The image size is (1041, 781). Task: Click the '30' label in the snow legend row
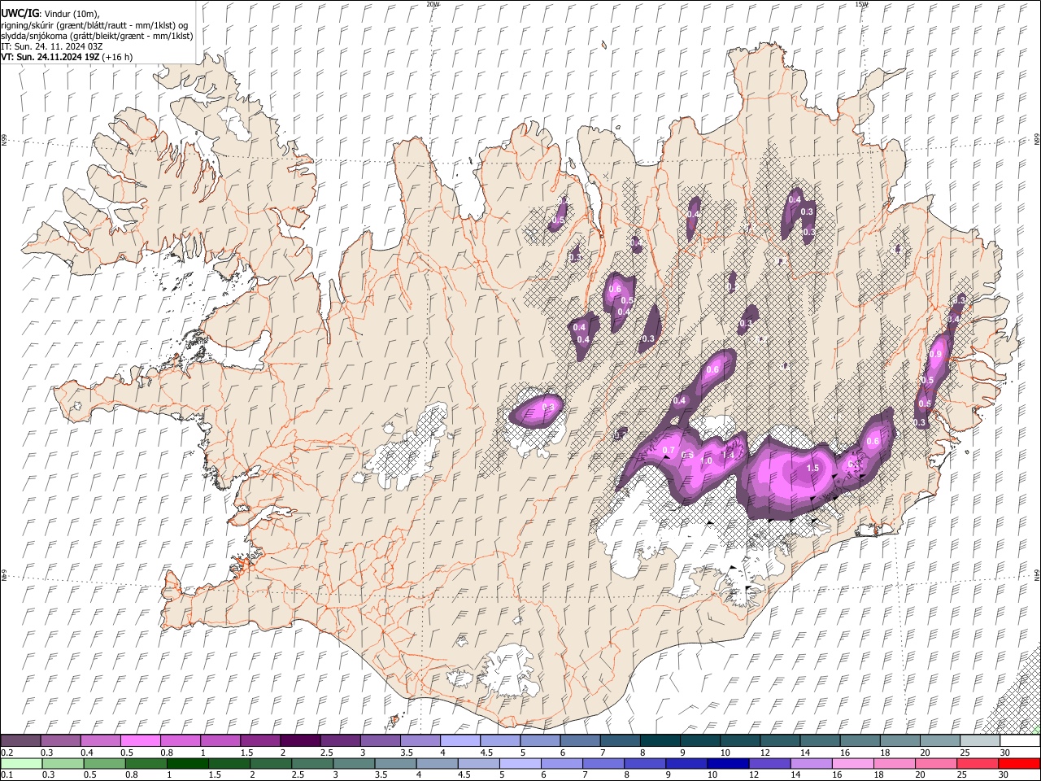(x=1005, y=752)
